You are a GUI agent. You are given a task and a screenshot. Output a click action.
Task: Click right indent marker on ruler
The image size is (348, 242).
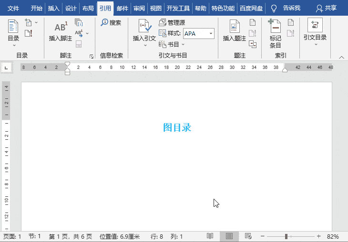(x=285, y=70)
